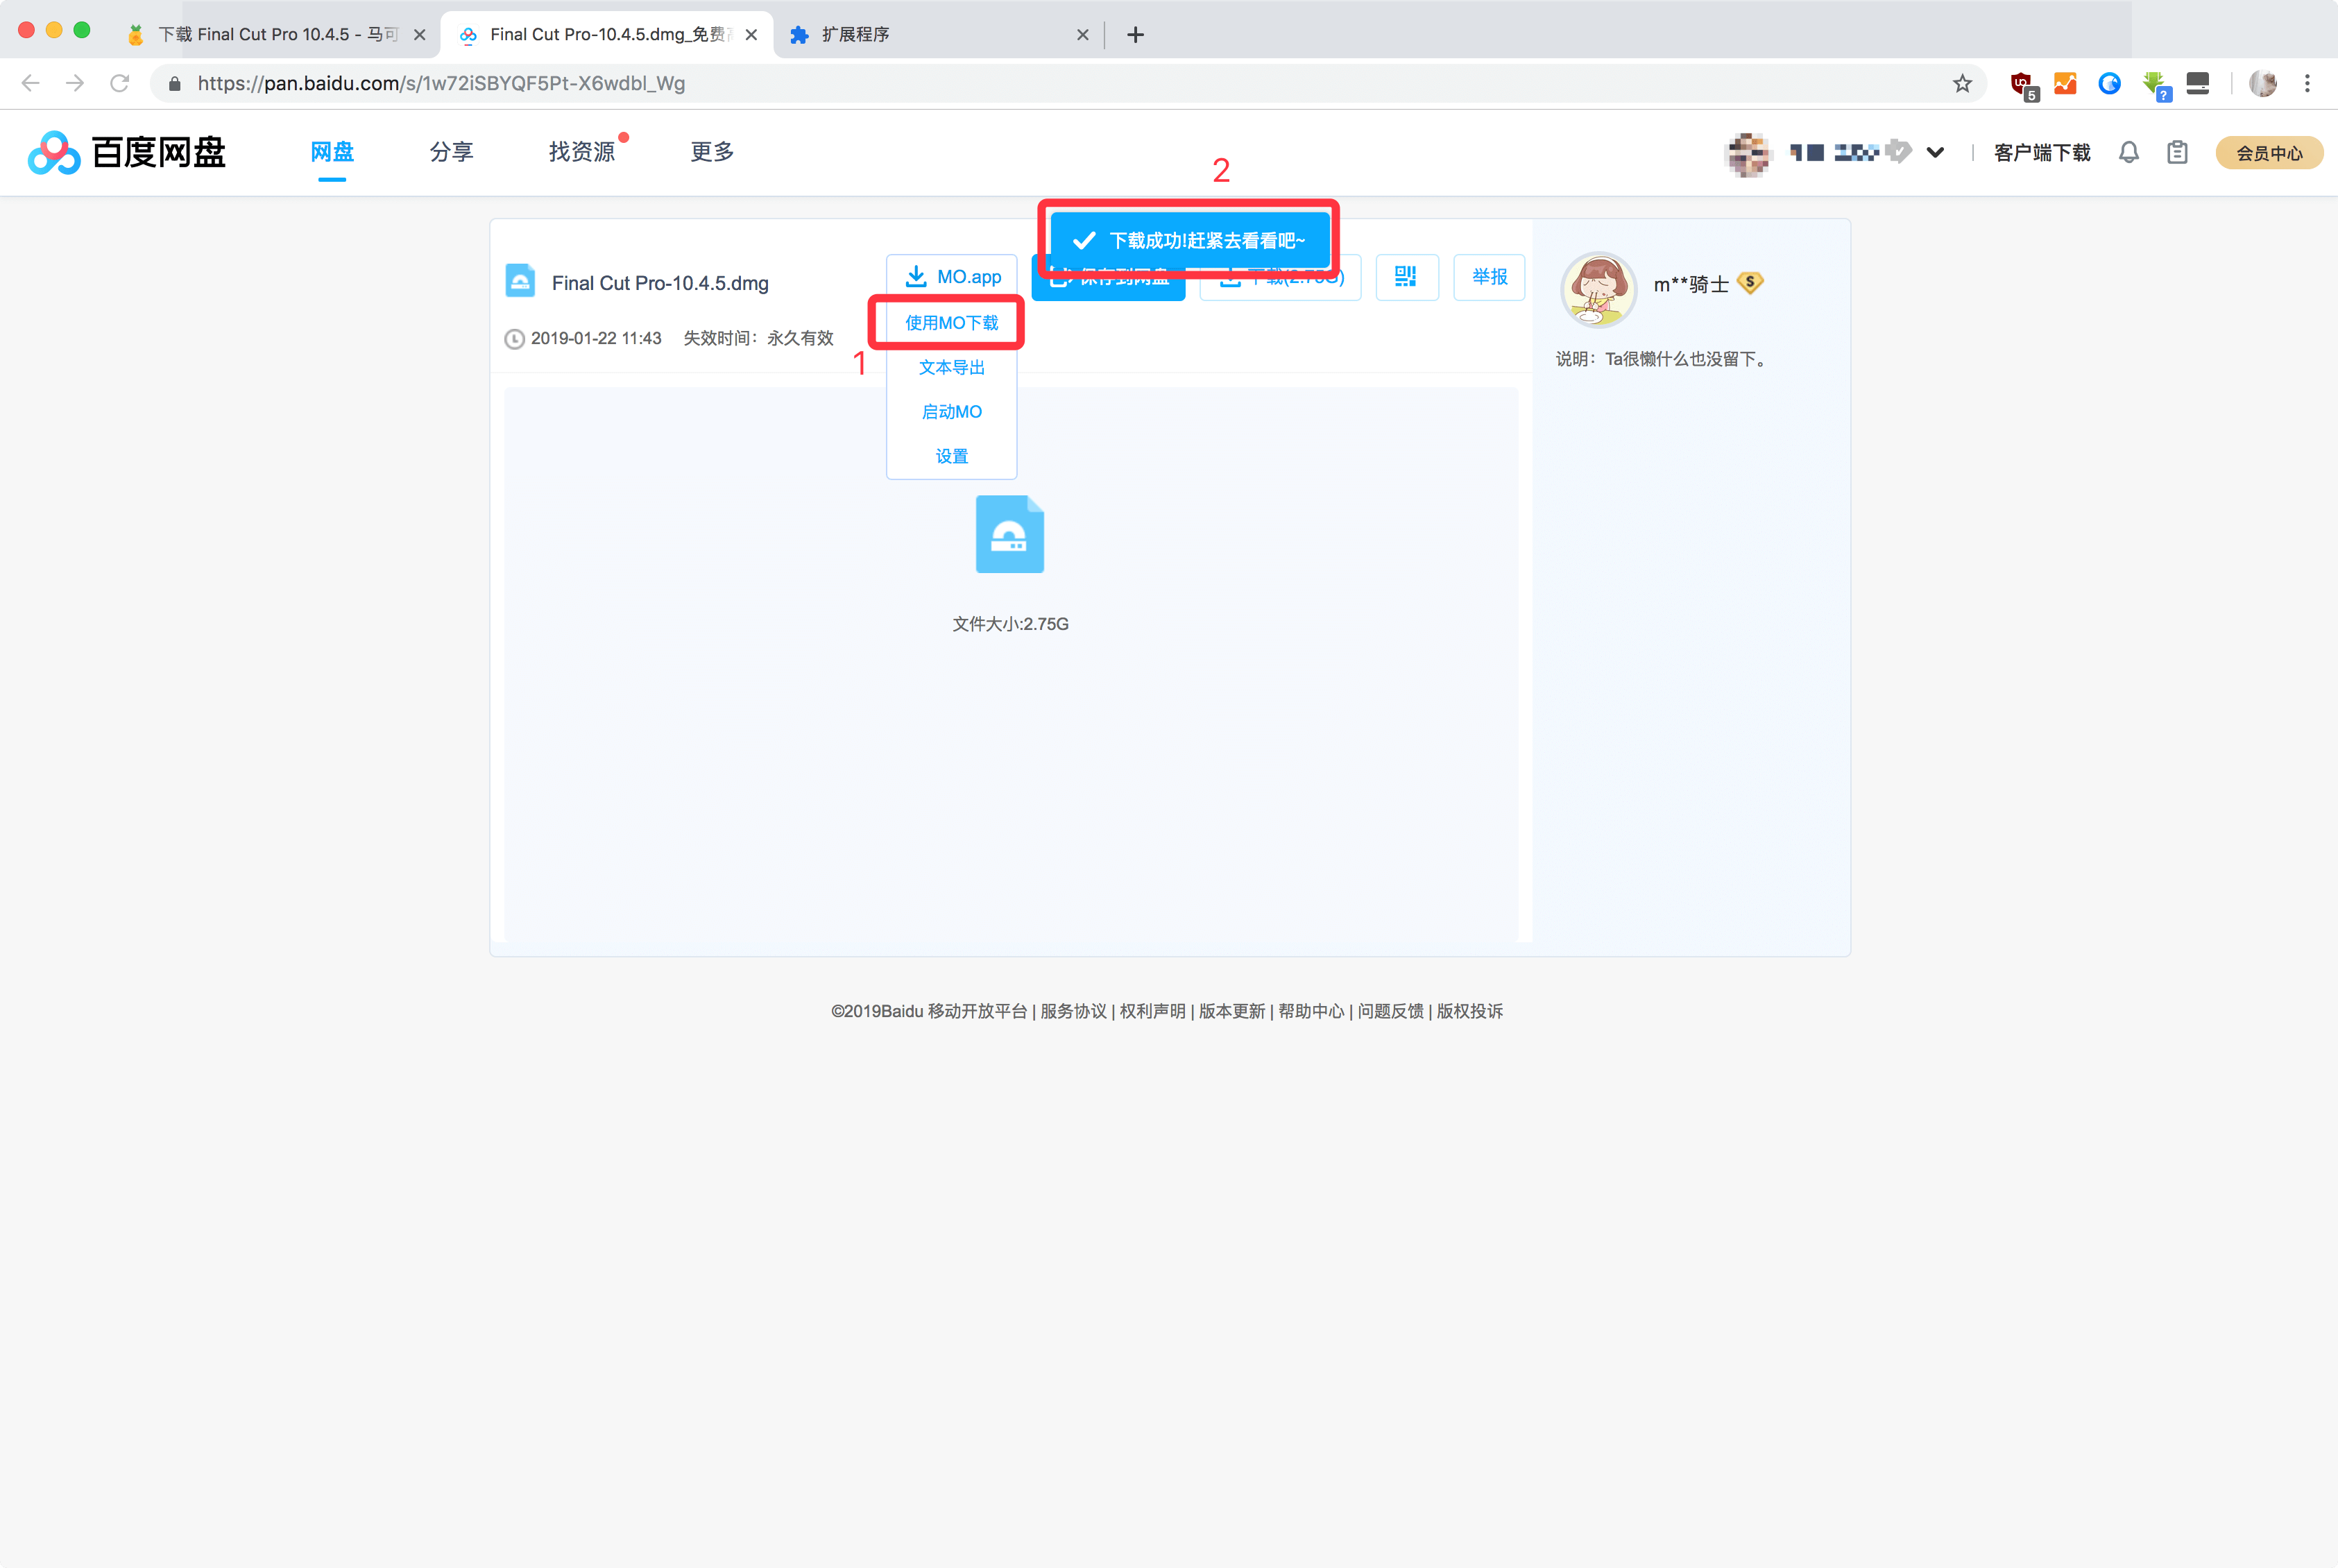Expand the account dropdown arrow
The height and width of the screenshot is (1568, 2338).
(x=1935, y=152)
